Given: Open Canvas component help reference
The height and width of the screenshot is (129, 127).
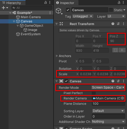Looking at the screenshot, I should [x=113, y=81].
